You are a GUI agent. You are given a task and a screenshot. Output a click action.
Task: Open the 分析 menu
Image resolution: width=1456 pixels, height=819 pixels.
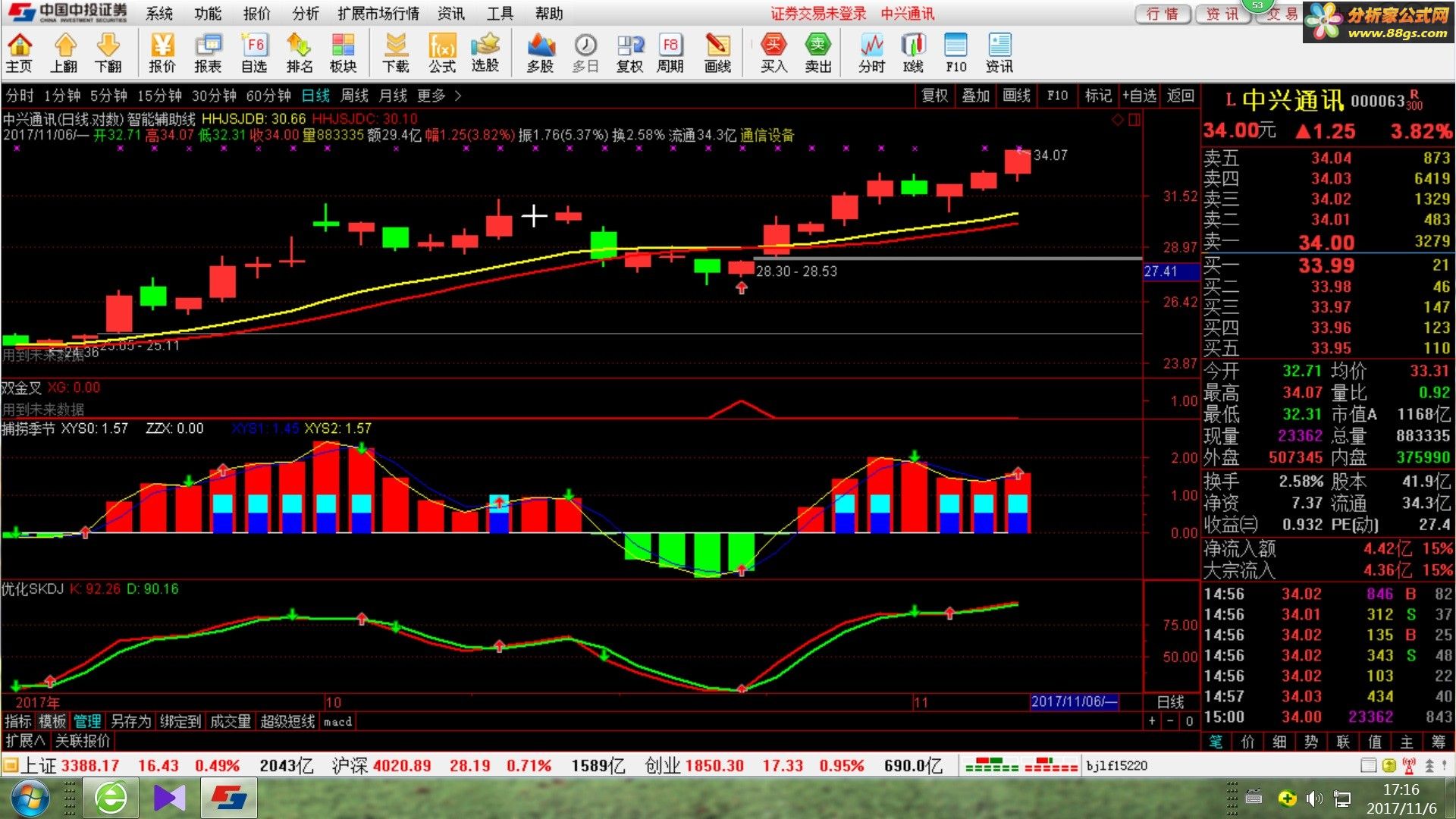click(x=306, y=14)
